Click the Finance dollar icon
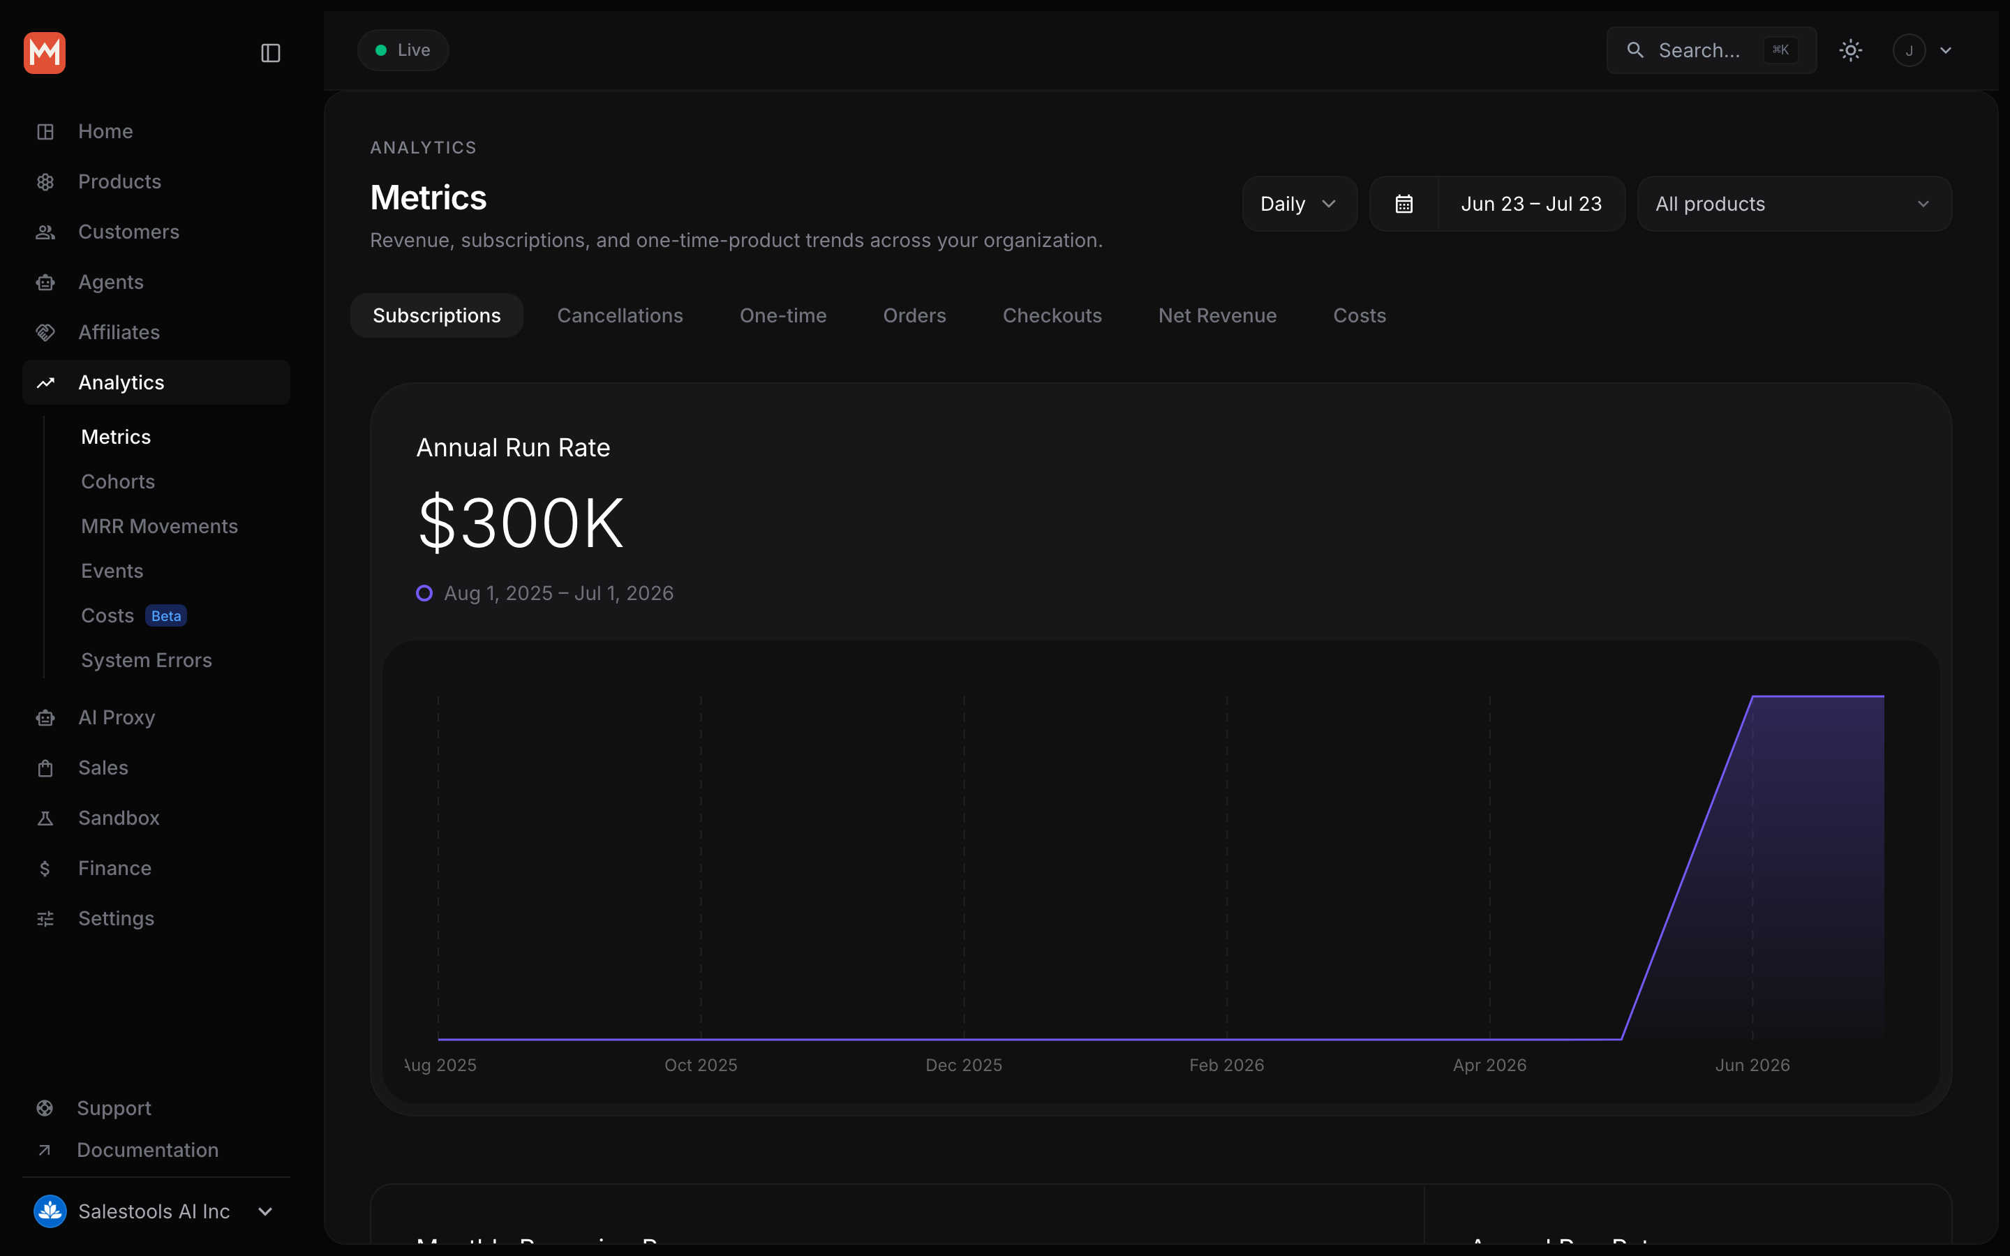Viewport: 2010px width, 1256px height. pyautogui.click(x=45, y=868)
